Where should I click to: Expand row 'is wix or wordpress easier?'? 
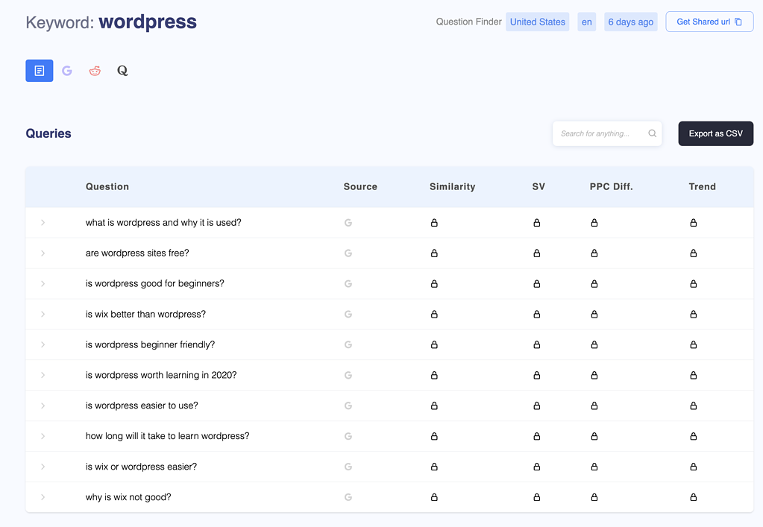pyautogui.click(x=43, y=467)
